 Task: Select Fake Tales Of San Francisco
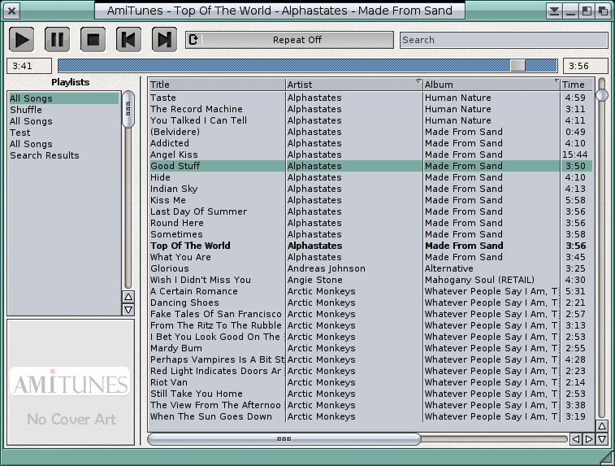tap(370, 314)
